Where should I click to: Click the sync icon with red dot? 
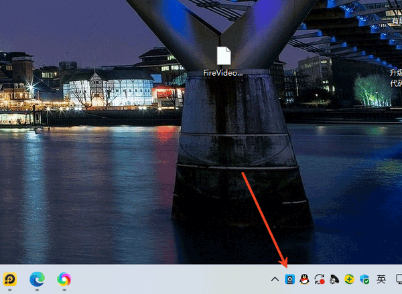[x=319, y=279]
